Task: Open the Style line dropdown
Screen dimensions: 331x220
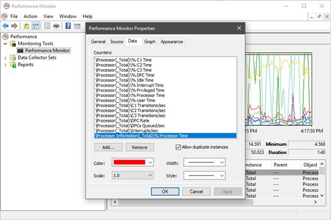Action: [x=205, y=176]
